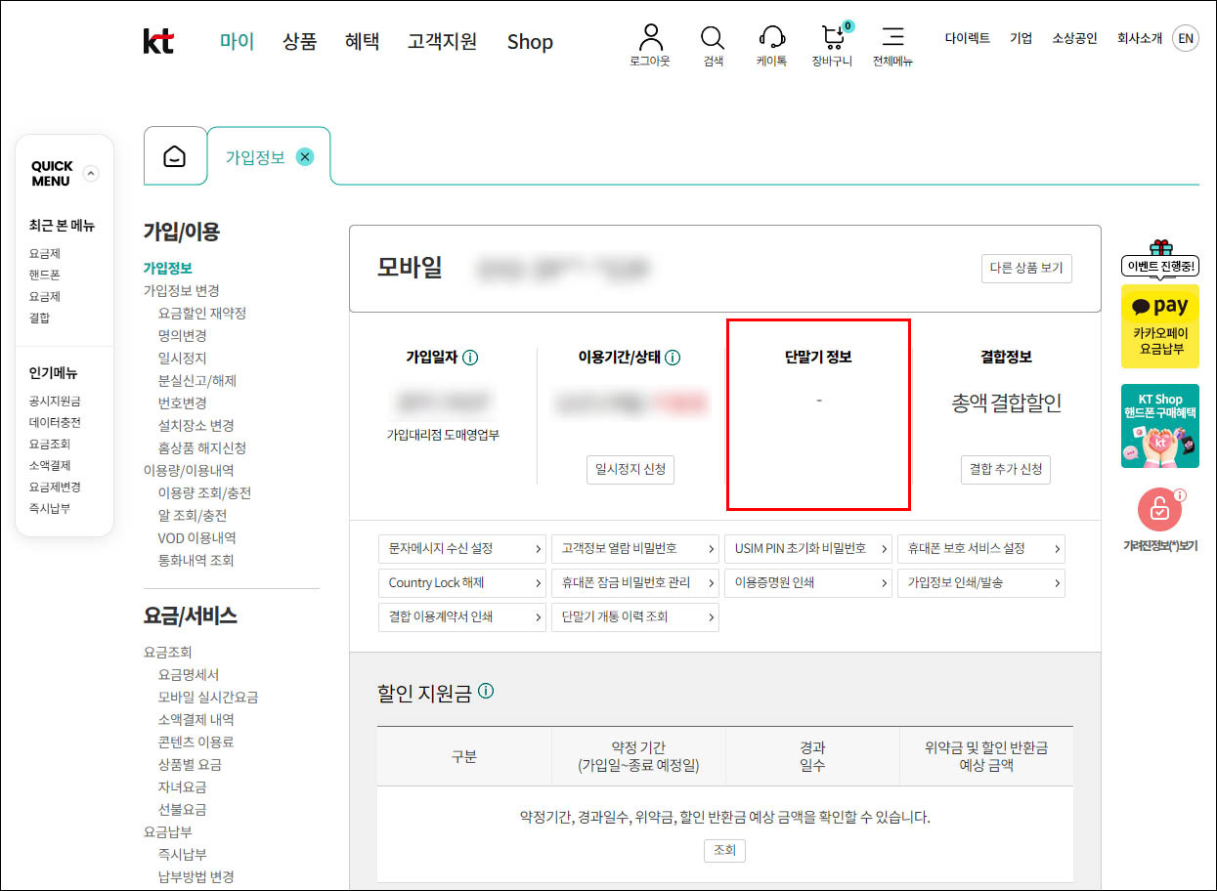Click the 다른 상품 보기 button
The height and width of the screenshot is (891, 1217).
coord(1026,268)
